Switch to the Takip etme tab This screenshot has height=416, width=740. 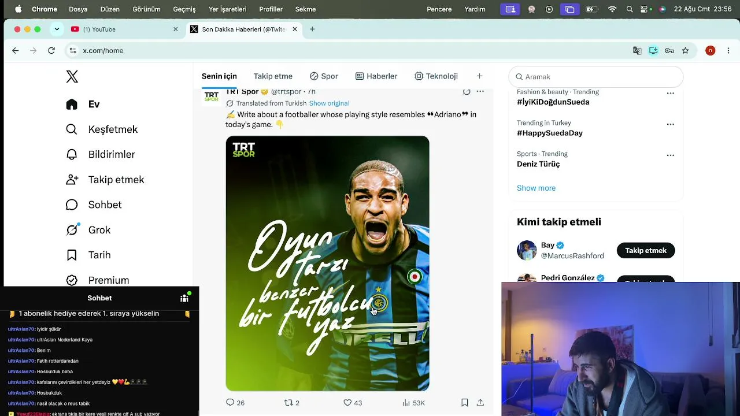pos(273,76)
